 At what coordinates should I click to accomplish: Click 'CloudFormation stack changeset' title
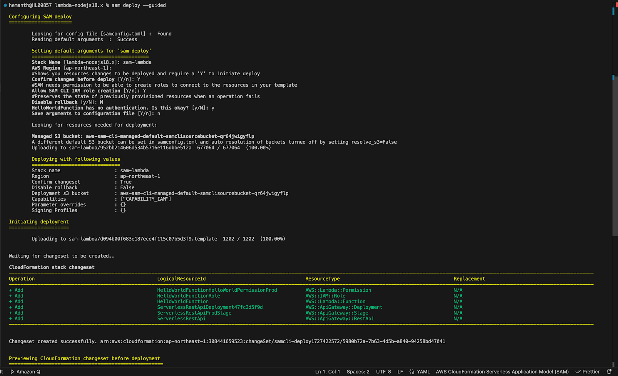52,267
